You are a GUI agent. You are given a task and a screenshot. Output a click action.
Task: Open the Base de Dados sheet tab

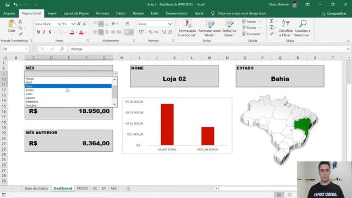pyautogui.click(x=36, y=188)
